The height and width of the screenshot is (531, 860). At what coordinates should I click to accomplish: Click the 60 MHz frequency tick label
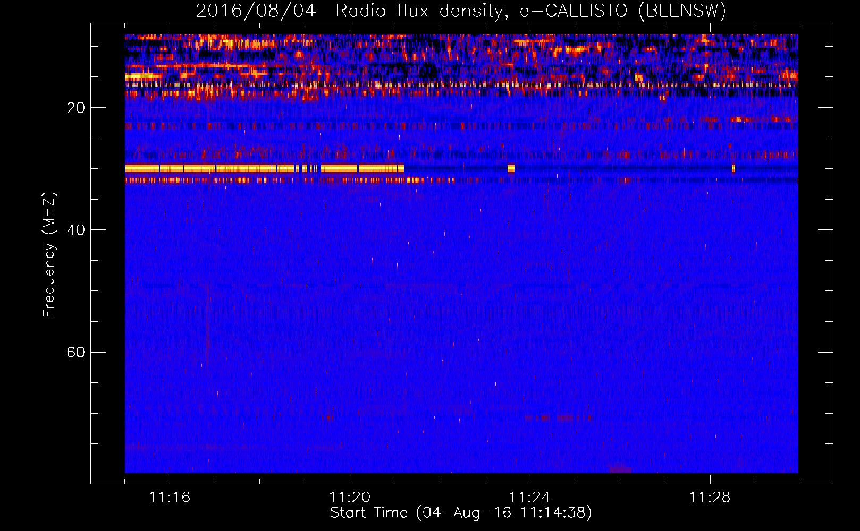tap(76, 352)
